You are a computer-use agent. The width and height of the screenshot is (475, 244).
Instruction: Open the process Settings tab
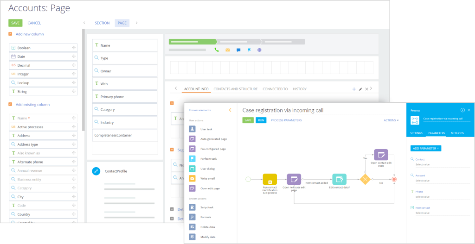[x=416, y=133]
